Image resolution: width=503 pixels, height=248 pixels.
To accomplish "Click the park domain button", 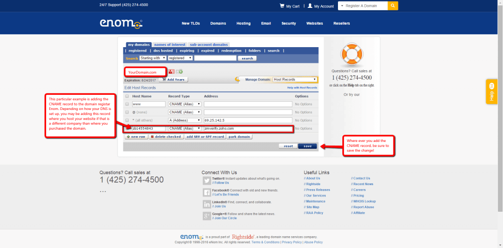I will (x=239, y=137).
